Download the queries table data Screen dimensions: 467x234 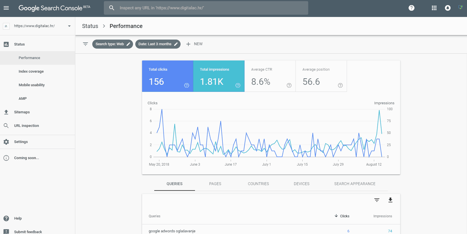[x=390, y=200]
